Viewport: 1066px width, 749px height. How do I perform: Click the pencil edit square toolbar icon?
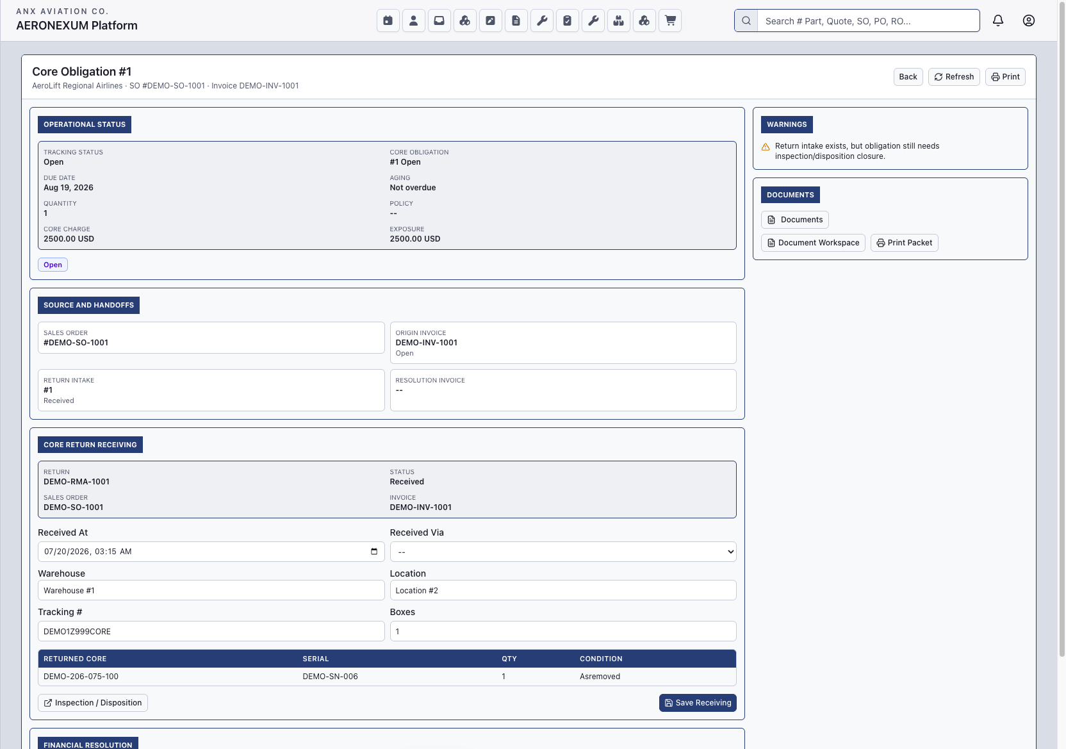[x=491, y=21]
